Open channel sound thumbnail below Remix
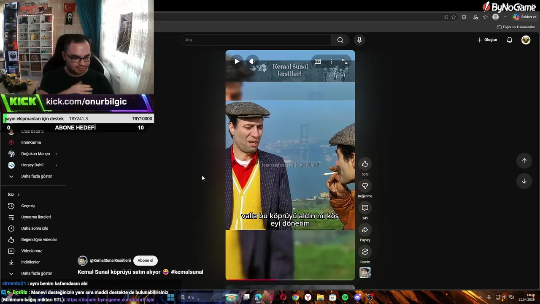 click(365, 273)
